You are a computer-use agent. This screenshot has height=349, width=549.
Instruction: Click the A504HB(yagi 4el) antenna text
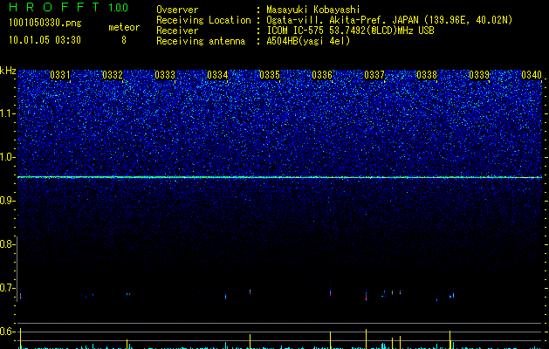[308, 41]
